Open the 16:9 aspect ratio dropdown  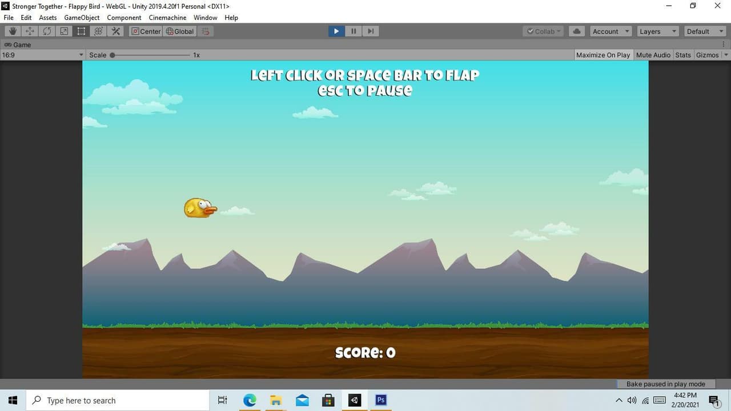[x=43, y=55]
